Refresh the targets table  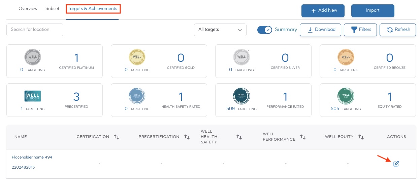click(x=398, y=30)
